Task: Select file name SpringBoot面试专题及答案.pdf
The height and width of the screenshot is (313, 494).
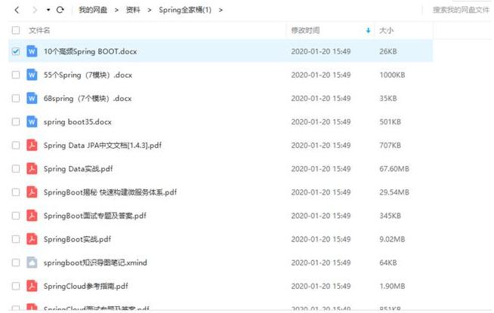Action: click(95, 216)
